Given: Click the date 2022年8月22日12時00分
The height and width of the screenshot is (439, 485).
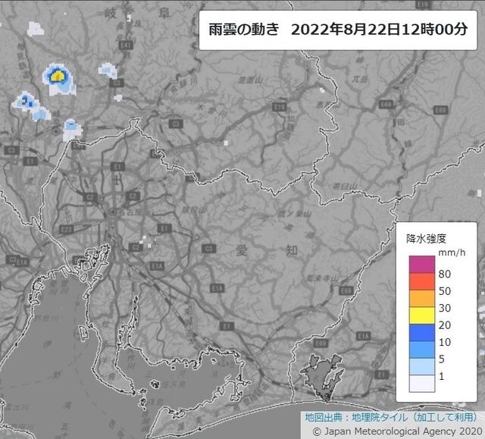Looking at the screenshot, I should (379, 30).
